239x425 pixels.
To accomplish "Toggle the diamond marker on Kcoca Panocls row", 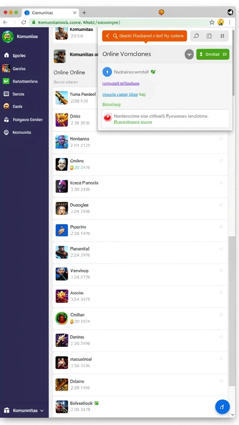I will click(221, 183).
